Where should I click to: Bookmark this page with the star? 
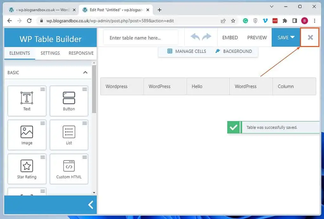tap(233, 21)
